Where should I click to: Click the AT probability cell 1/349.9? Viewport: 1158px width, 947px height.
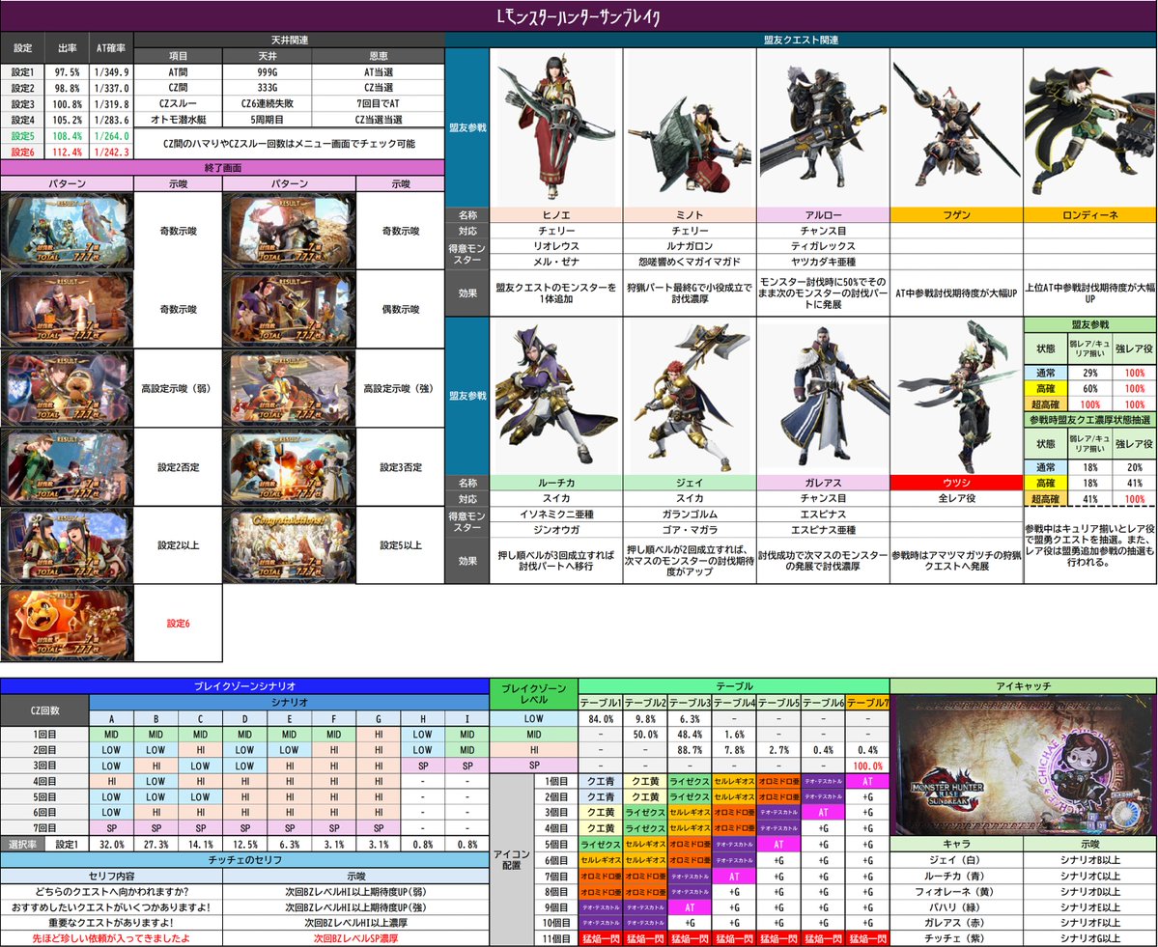pos(111,72)
